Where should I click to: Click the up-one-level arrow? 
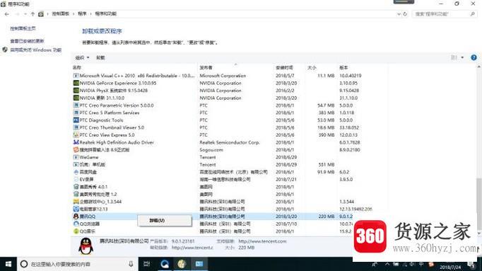tap(33, 14)
